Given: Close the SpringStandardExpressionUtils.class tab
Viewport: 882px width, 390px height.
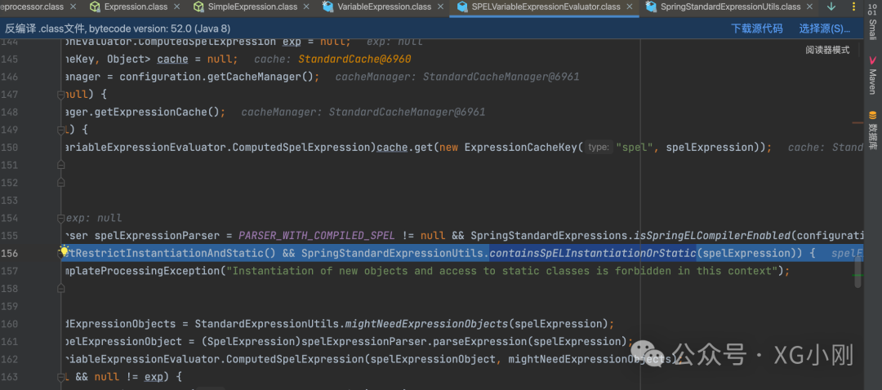Looking at the screenshot, I should (809, 7).
